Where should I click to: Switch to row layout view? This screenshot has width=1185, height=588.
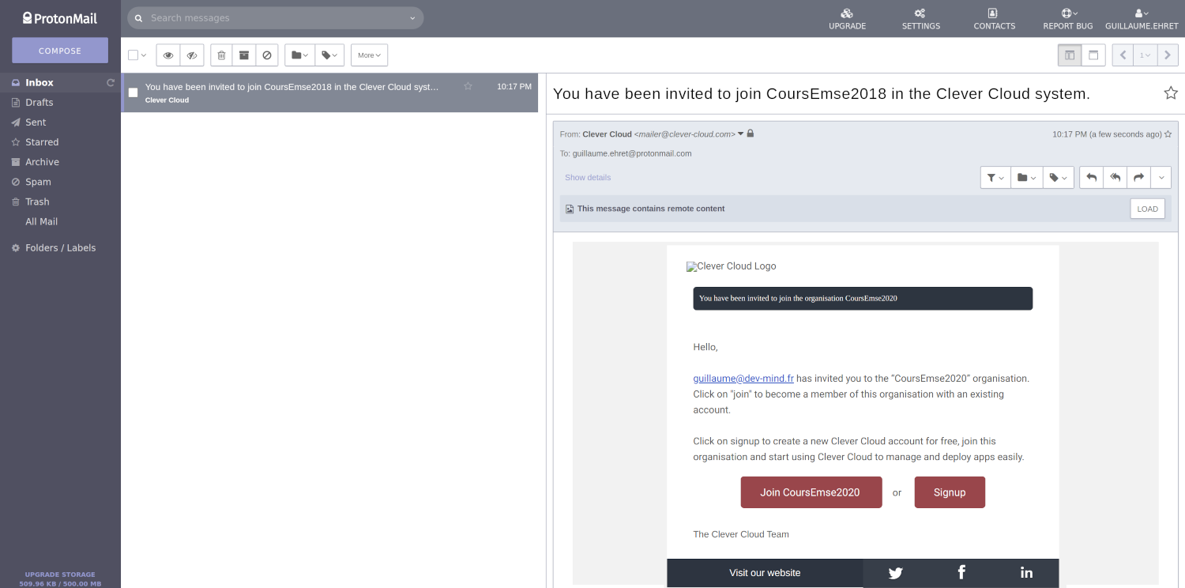pyautogui.click(x=1093, y=55)
